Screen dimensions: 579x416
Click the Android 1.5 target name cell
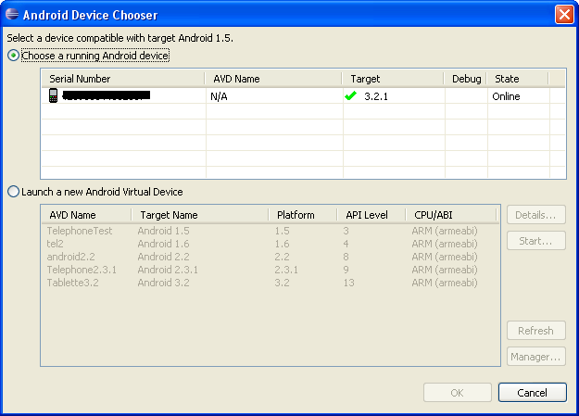(164, 231)
